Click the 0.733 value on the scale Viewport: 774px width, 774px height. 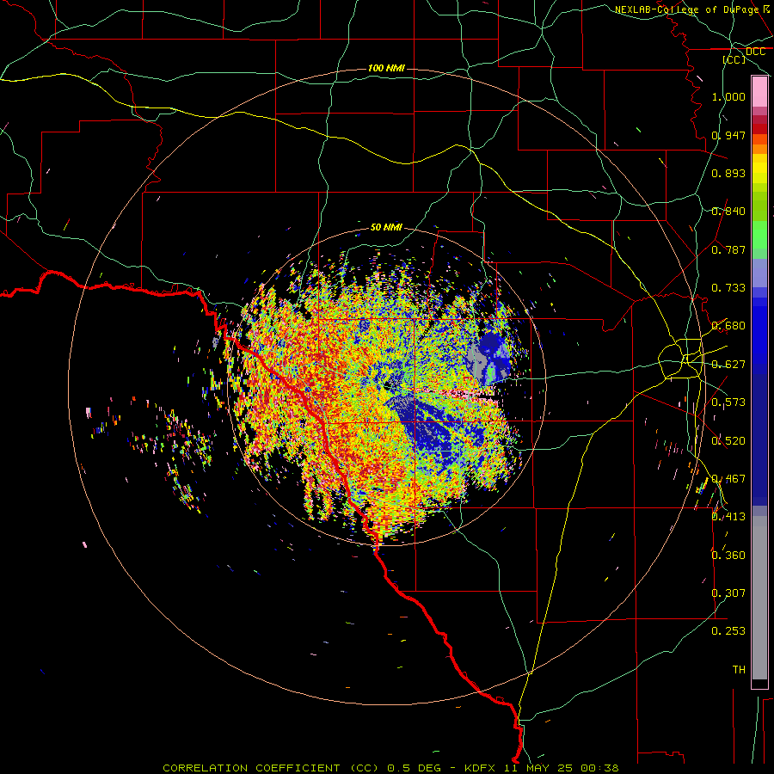point(728,288)
